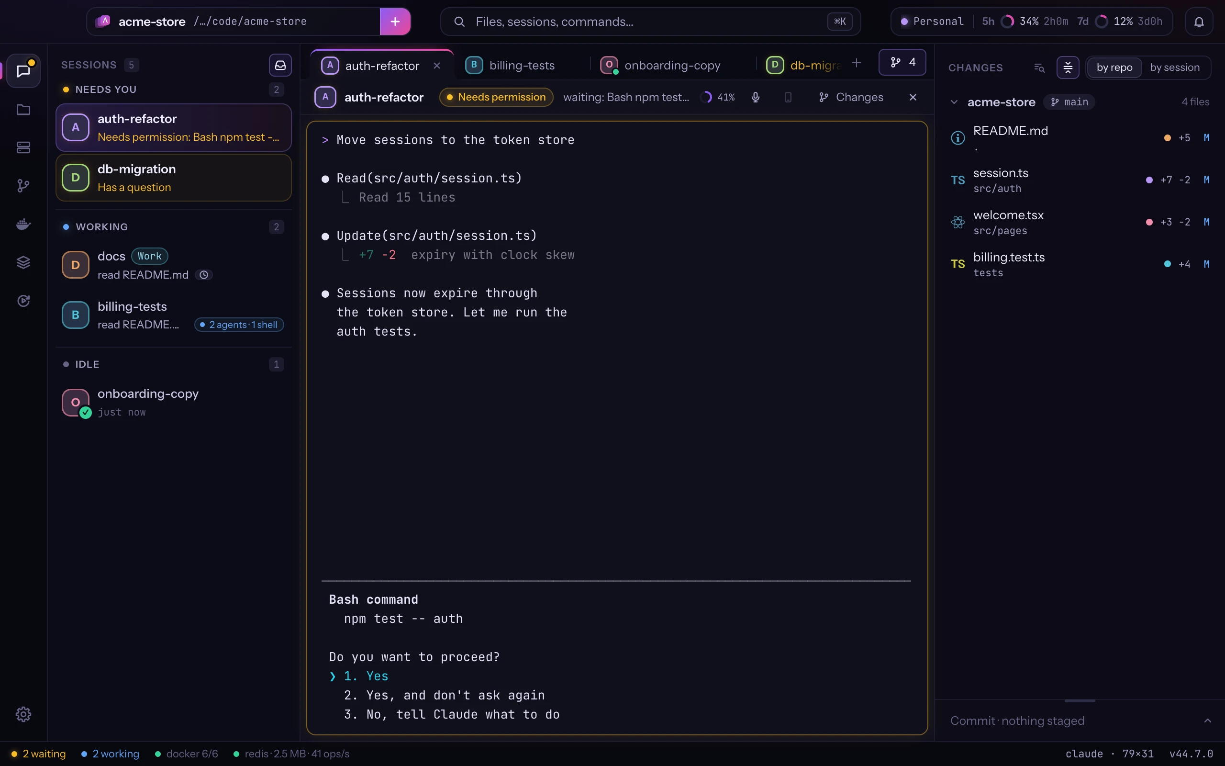Open the db-migration session card
Screen dimensions: 1225x766
(174, 178)
